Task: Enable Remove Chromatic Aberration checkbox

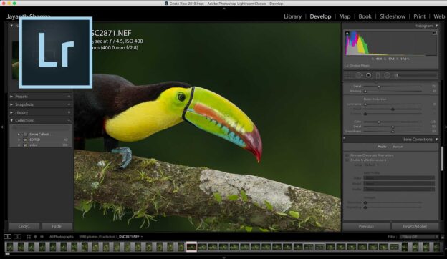Action: [347, 155]
